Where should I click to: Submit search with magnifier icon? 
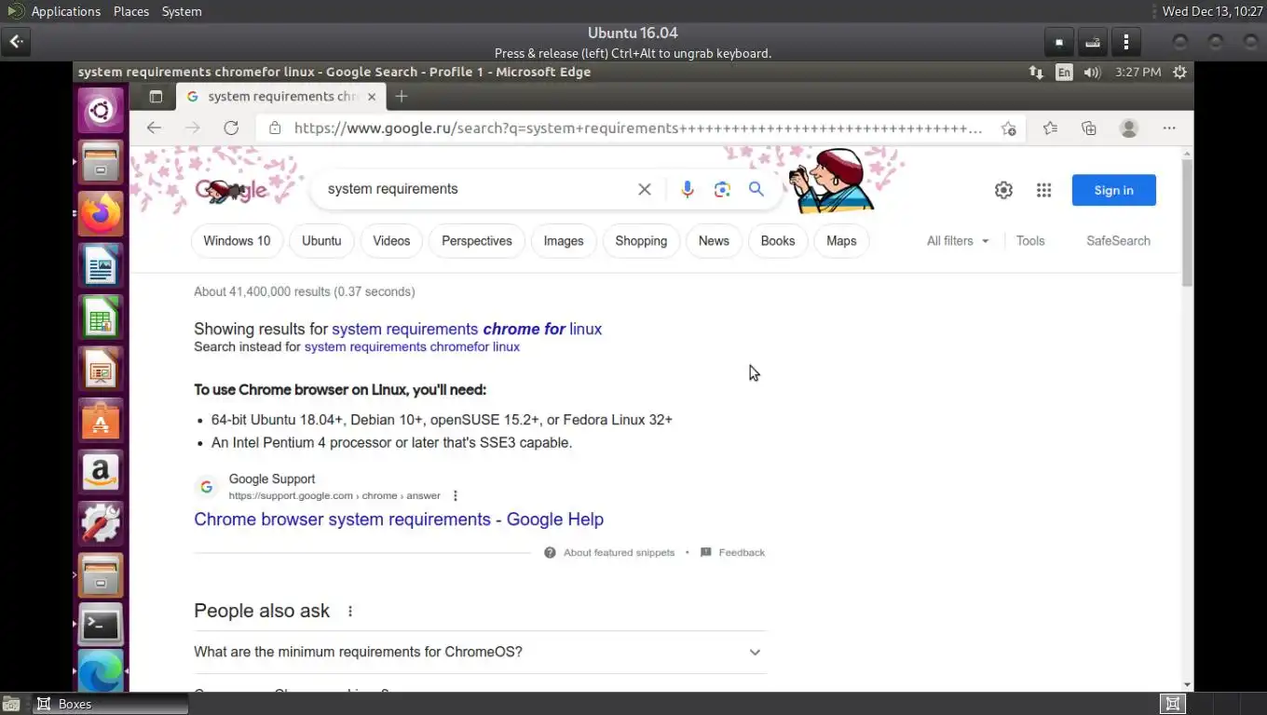point(756,189)
